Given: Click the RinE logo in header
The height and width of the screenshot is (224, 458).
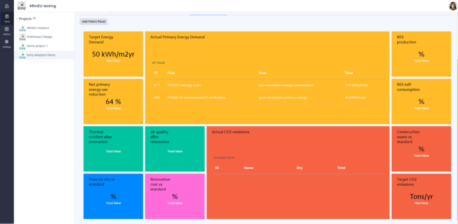Looking at the screenshot, I should (x=21, y=6).
